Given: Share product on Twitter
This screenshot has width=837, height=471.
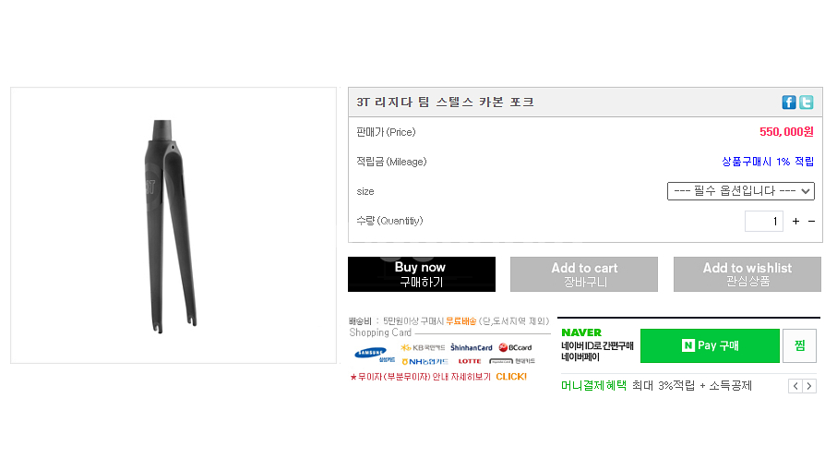Looking at the screenshot, I should [x=806, y=103].
